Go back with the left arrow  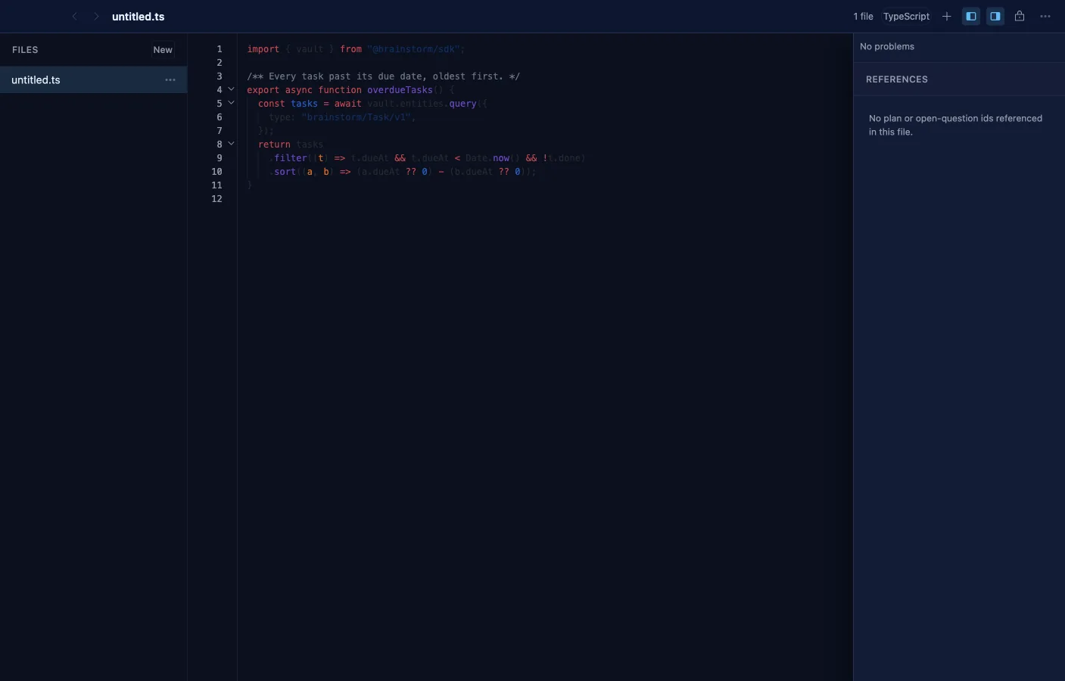75,16
